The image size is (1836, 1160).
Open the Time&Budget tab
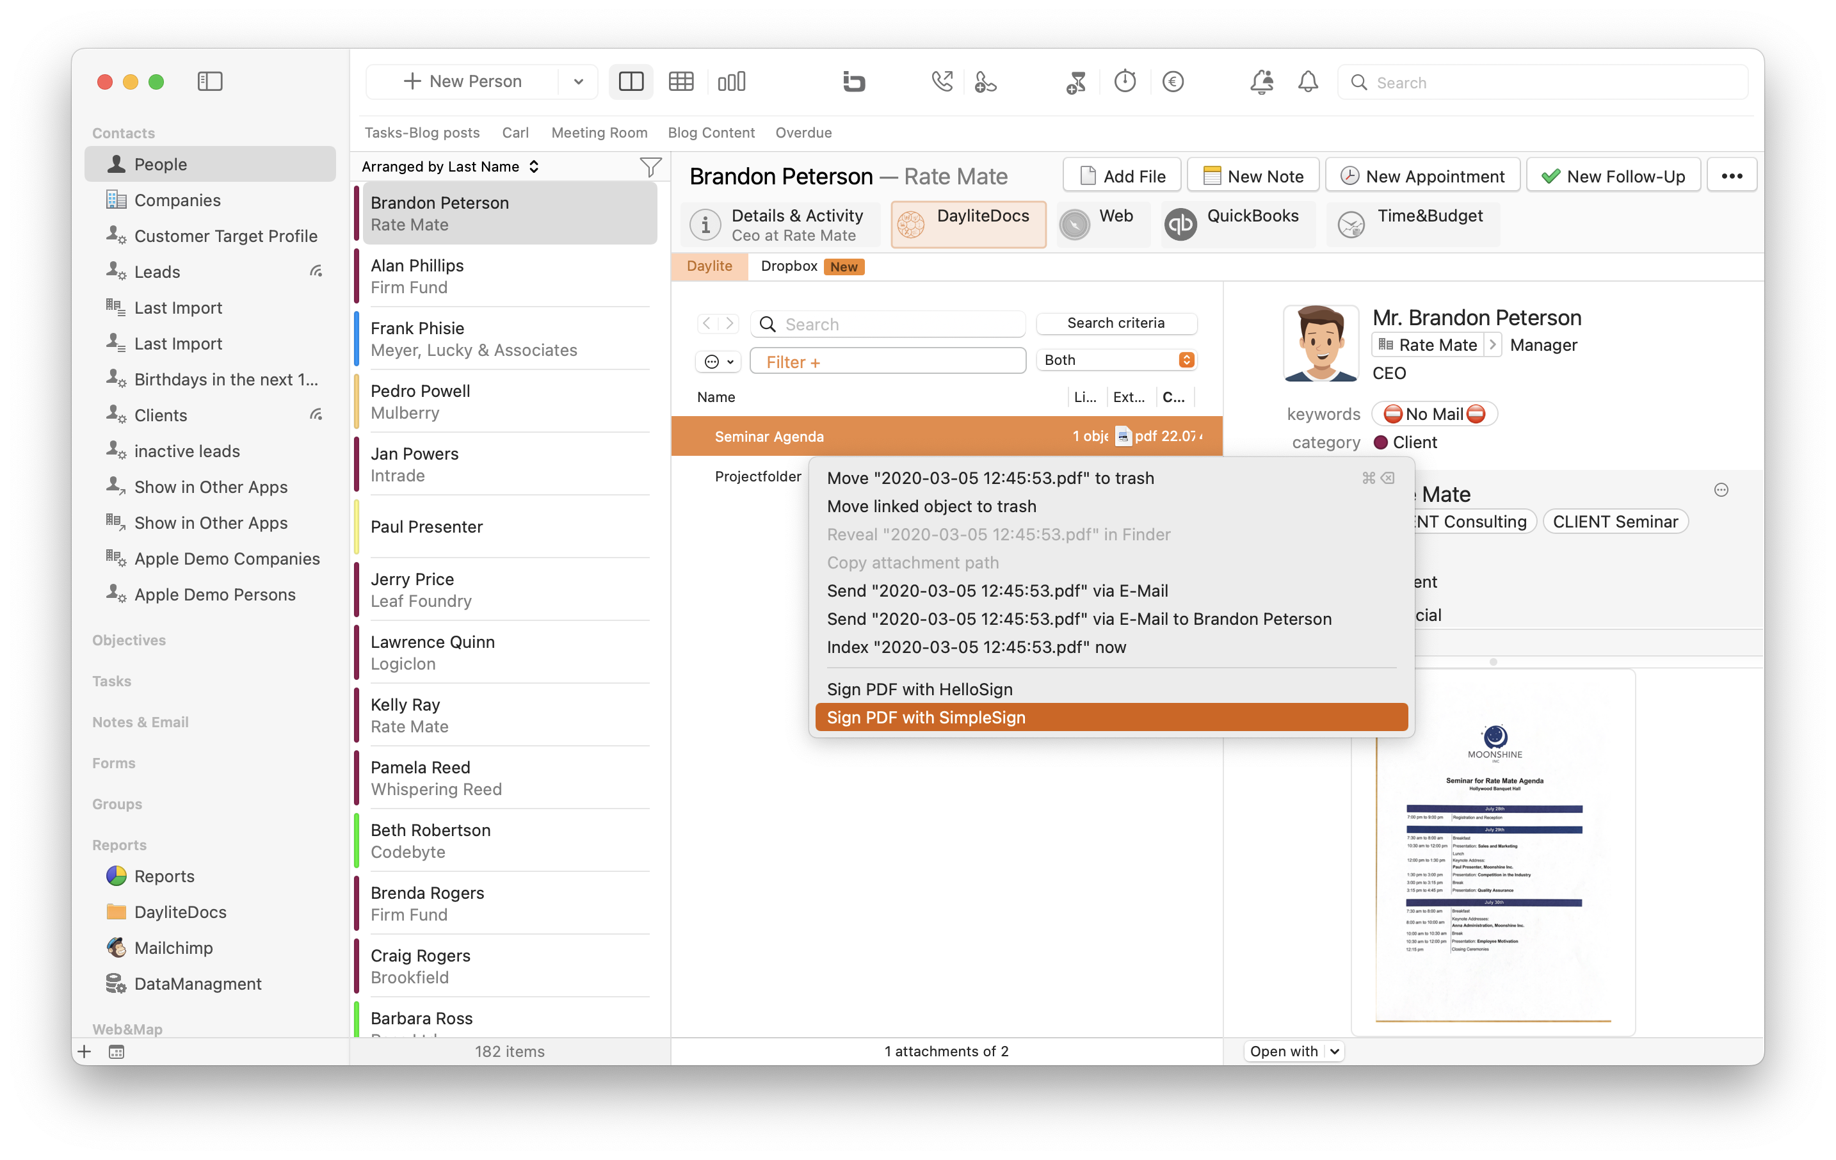[x=1413, y=225]
